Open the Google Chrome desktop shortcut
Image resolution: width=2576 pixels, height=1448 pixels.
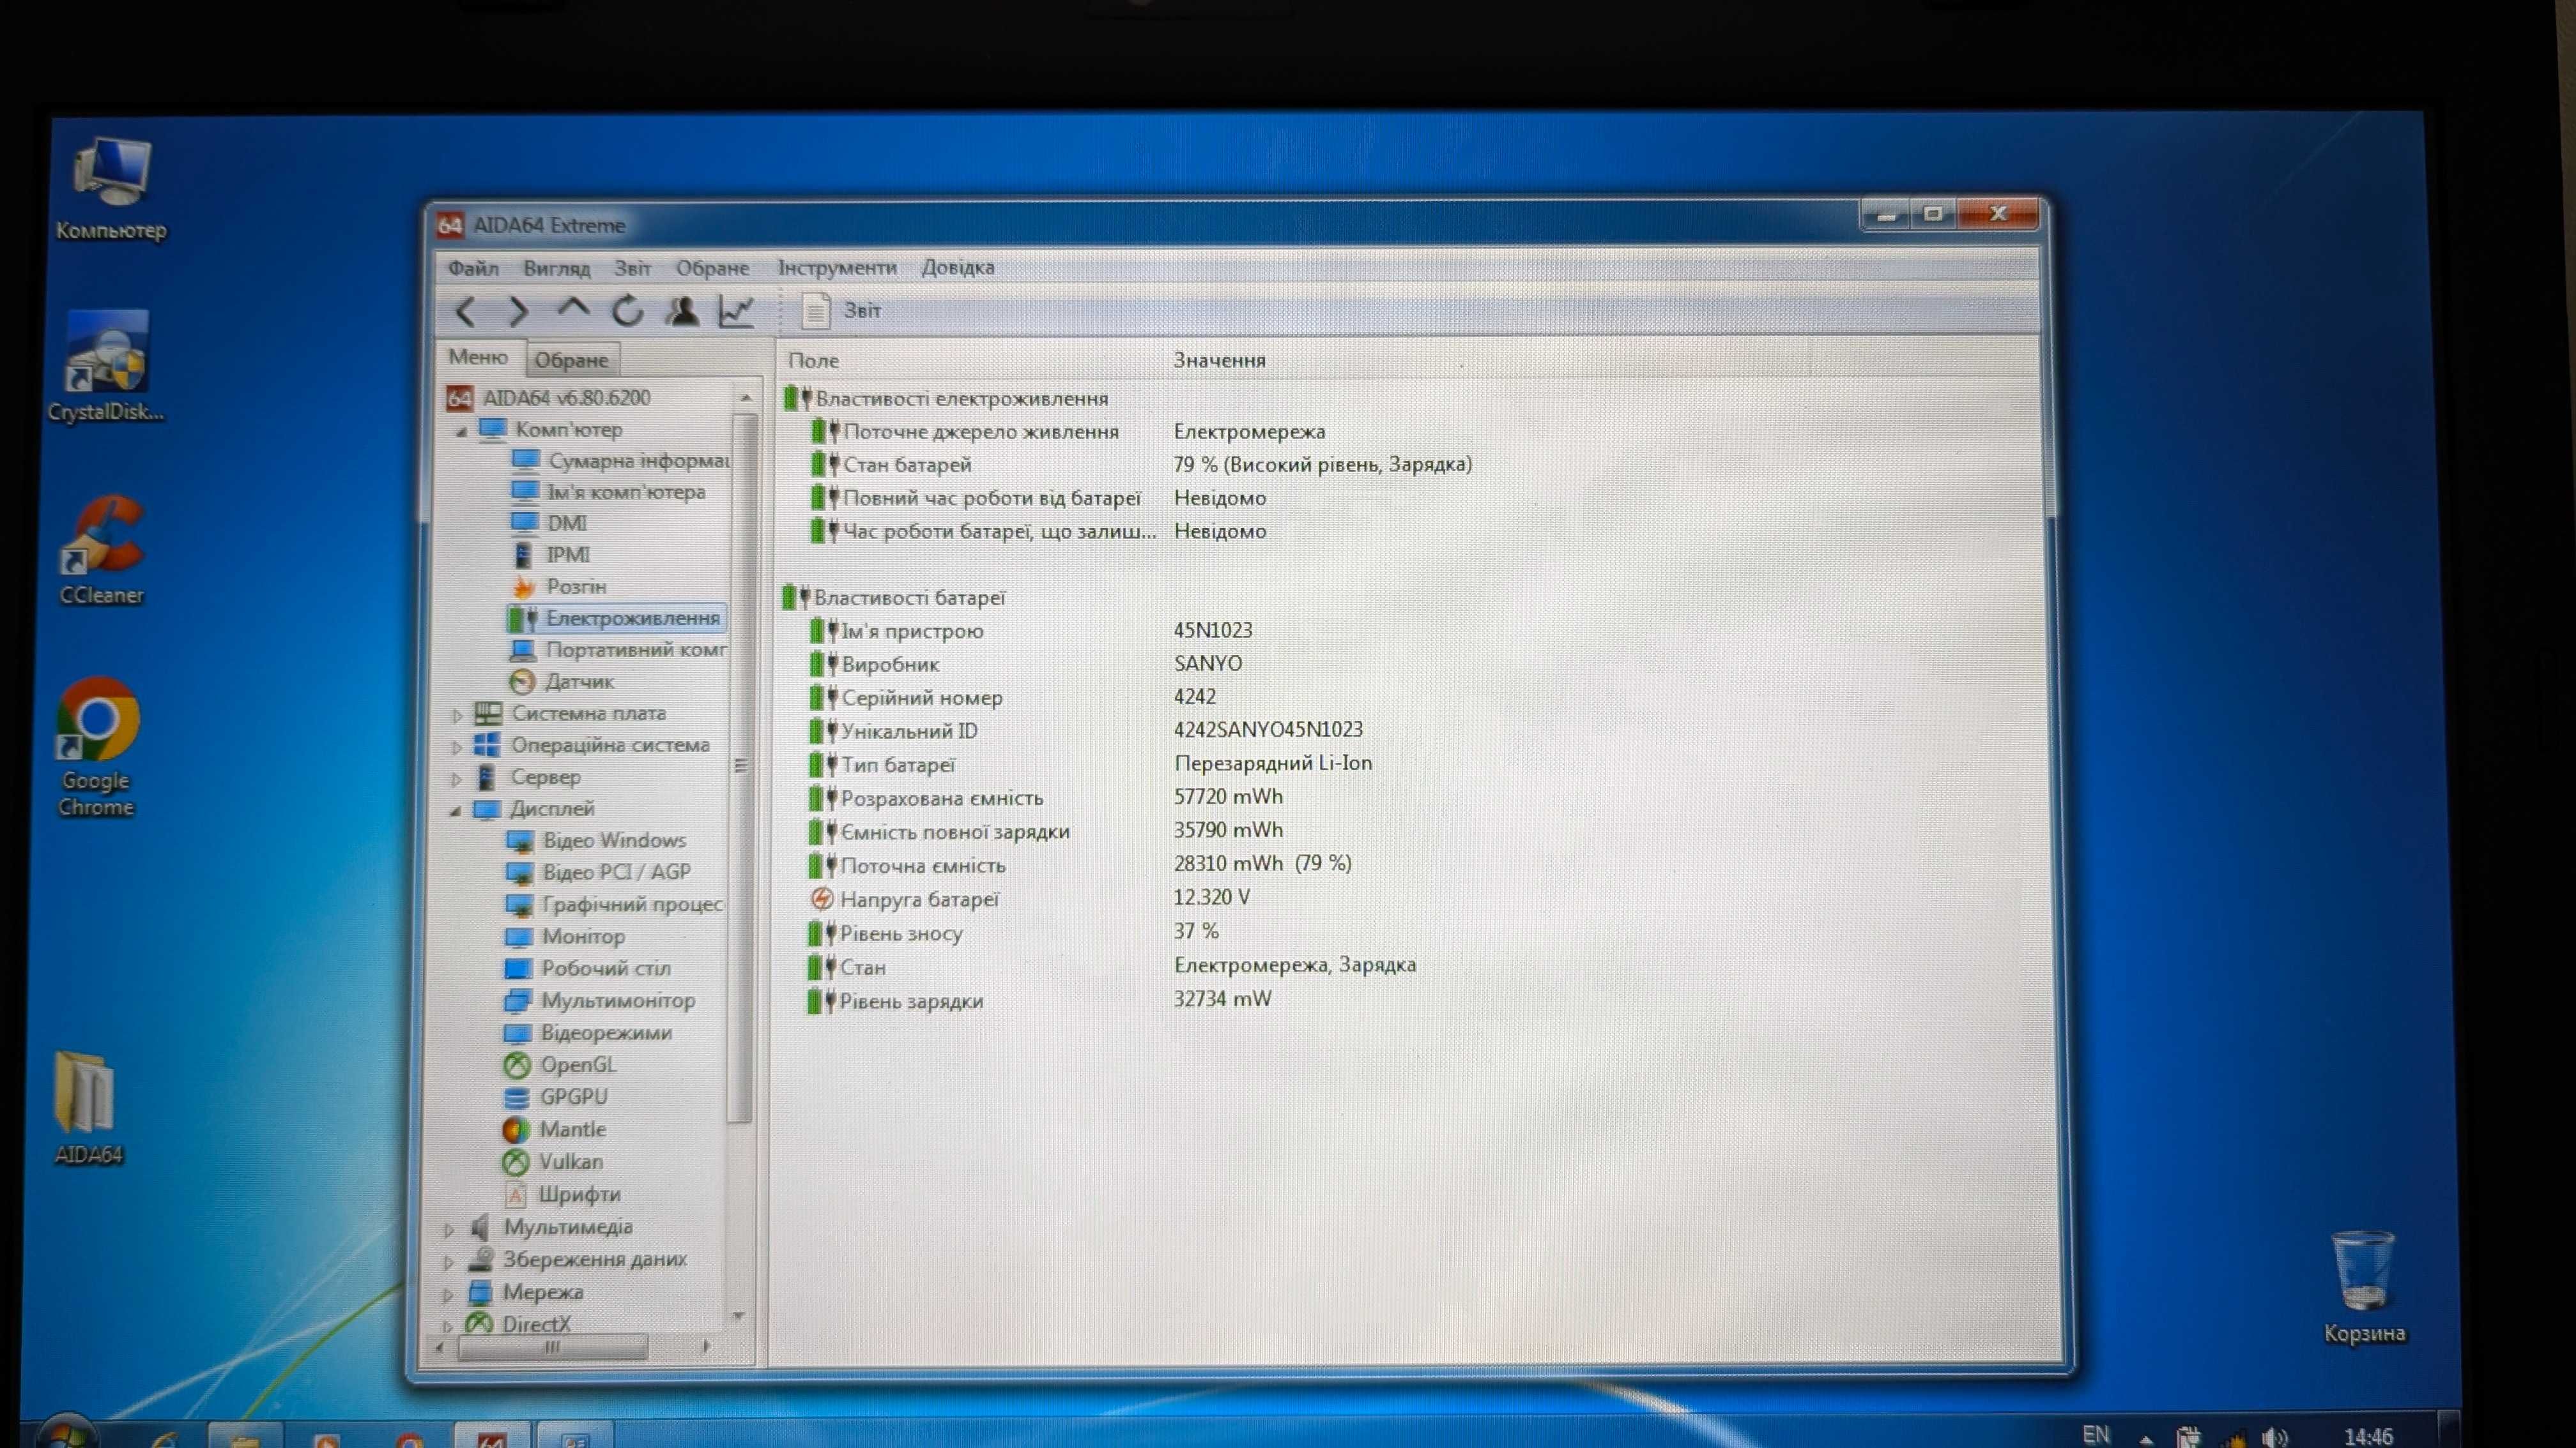tap(97, 748)
